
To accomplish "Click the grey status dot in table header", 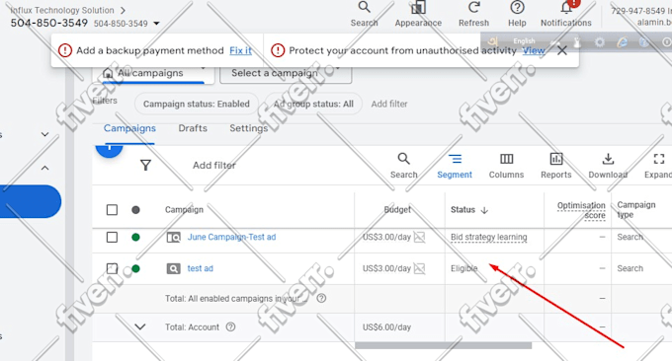I will tap(135, 209).
